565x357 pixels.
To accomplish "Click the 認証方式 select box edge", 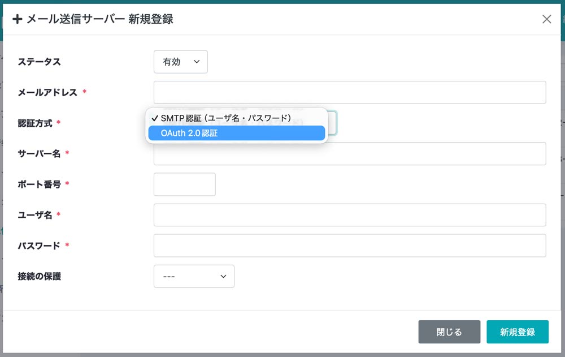I will 333,123.
